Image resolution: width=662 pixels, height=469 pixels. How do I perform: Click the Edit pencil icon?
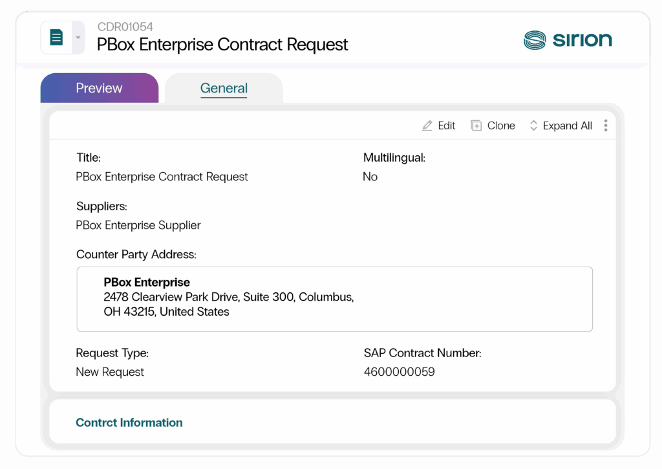pyautogui.click(x=427, y=125)
